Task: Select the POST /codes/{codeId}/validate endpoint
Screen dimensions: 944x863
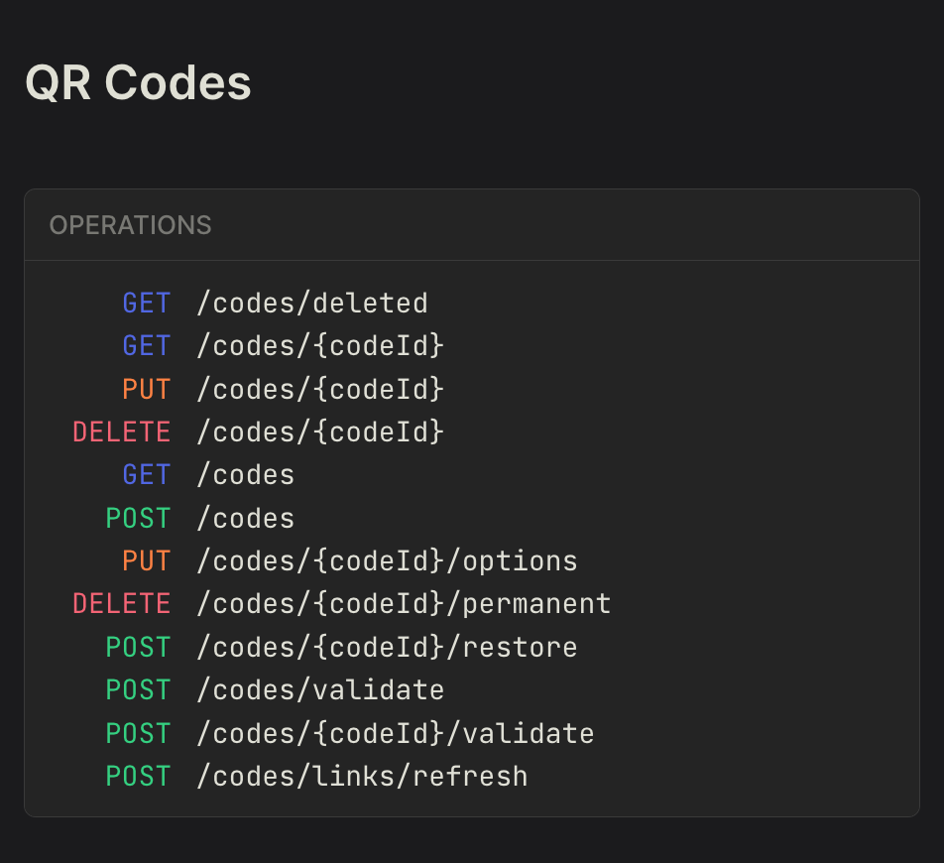Action: click(395, 733)
